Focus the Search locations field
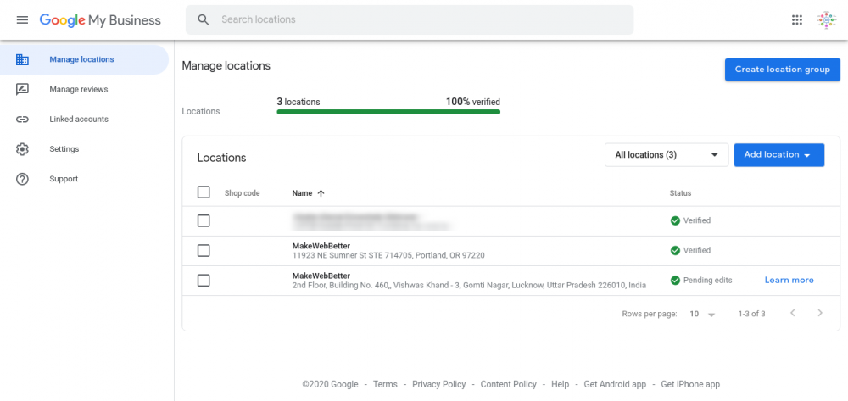 (416, 19)
